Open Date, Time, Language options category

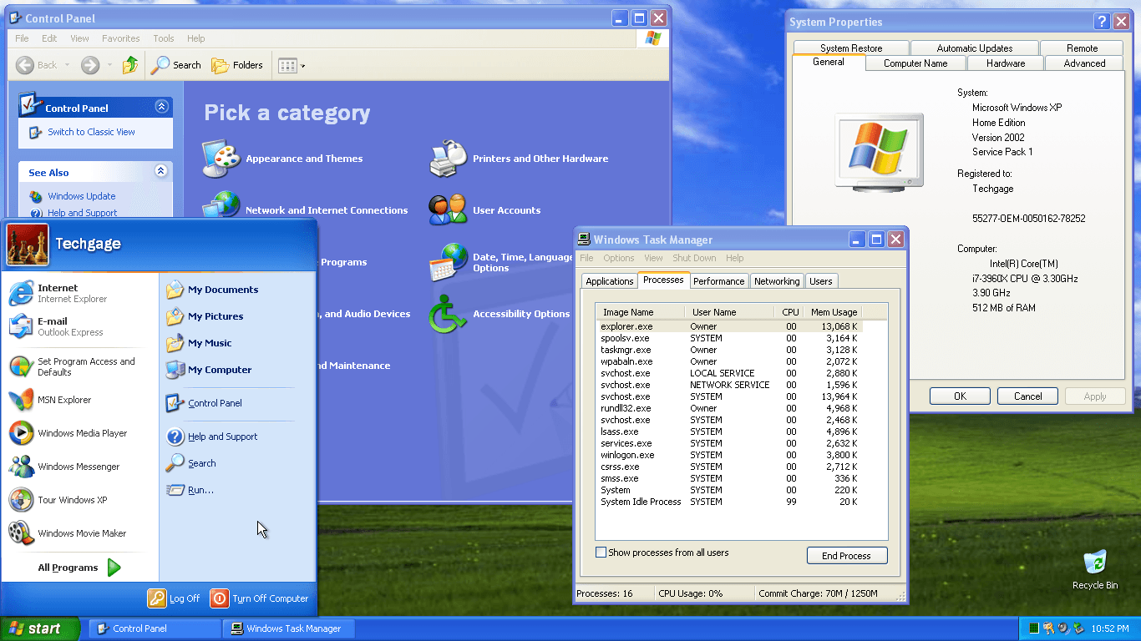501,262
